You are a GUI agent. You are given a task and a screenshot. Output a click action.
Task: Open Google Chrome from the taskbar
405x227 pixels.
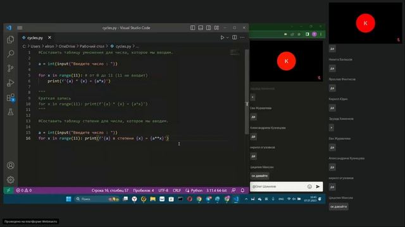[199, 199]
